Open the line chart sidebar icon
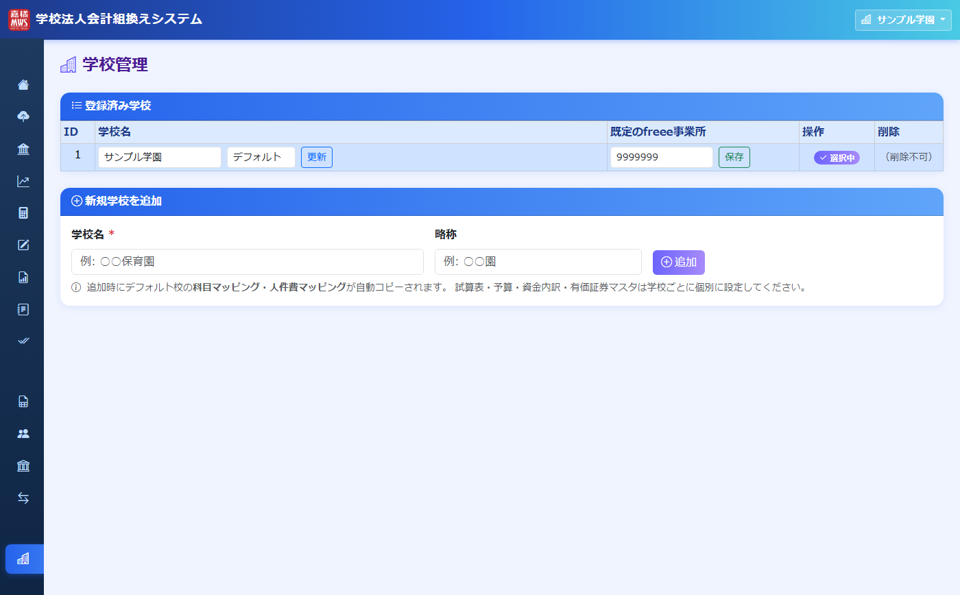 point(23,182)
